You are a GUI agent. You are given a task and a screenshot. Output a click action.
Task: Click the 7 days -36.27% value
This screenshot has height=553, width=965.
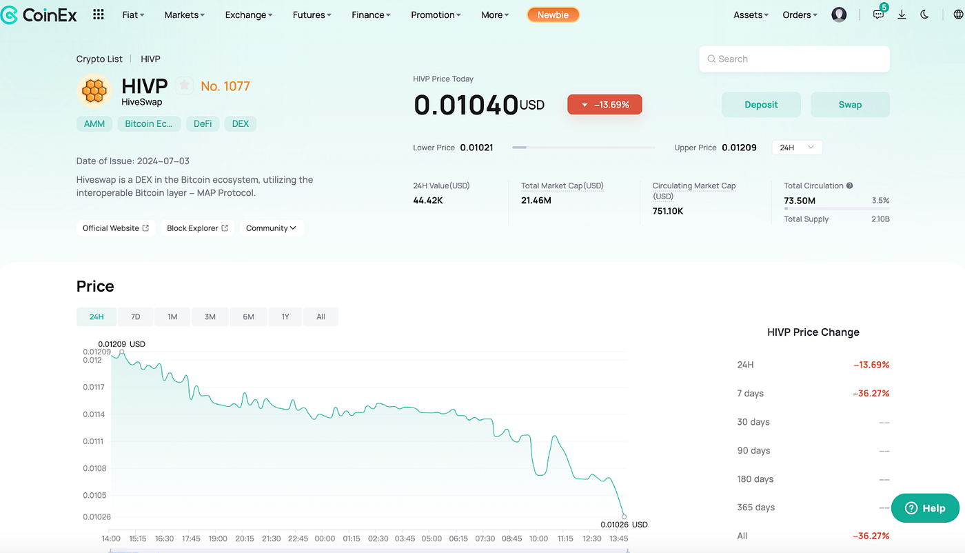(871, 394)
